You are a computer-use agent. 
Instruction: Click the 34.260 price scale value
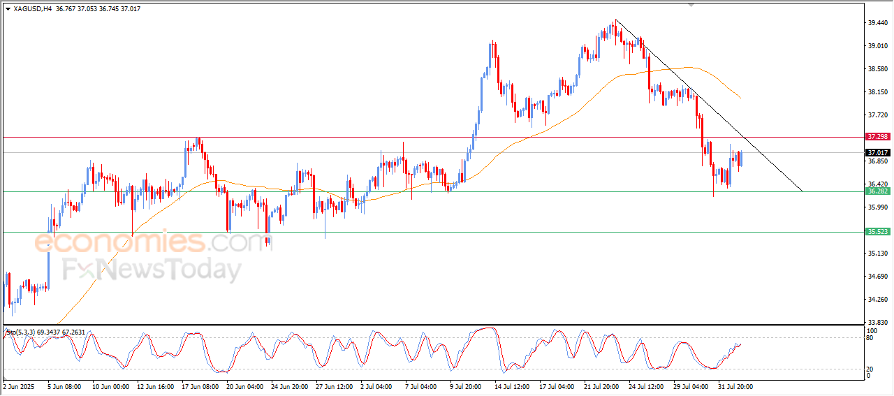click(x=878, y=300)
